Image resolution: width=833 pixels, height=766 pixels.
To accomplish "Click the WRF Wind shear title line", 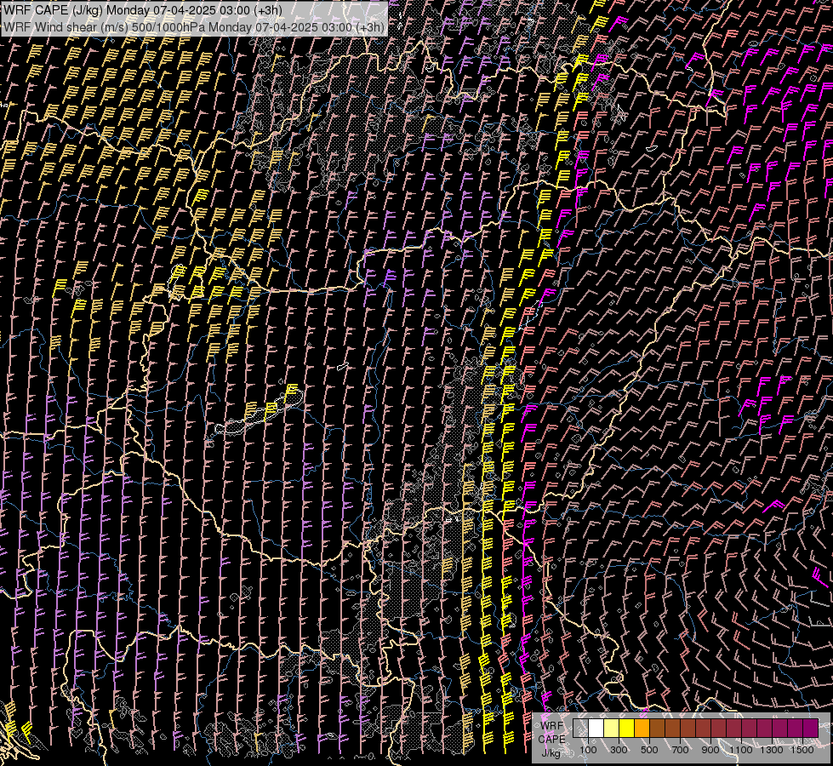I will tap(193, 27).
